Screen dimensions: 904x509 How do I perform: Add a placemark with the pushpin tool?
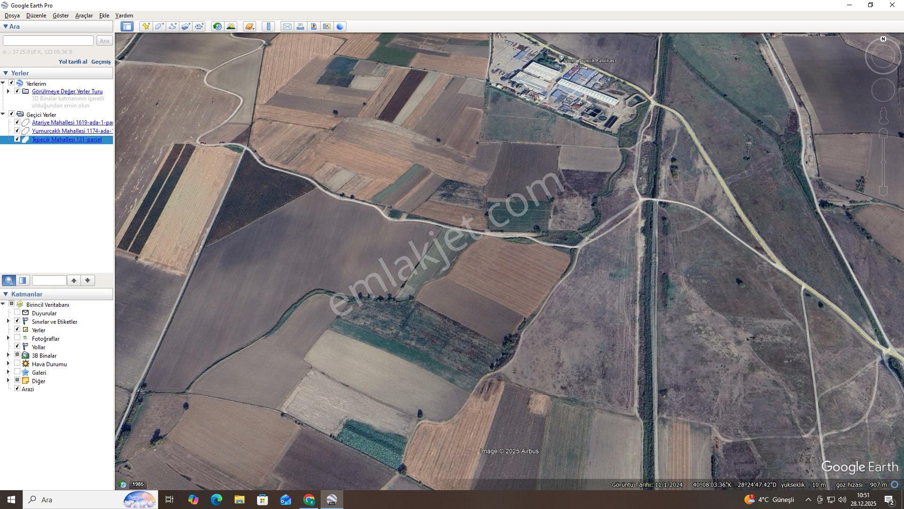[146, 26]
